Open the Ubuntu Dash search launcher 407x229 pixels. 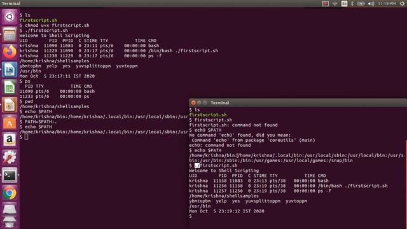[10, 17]
